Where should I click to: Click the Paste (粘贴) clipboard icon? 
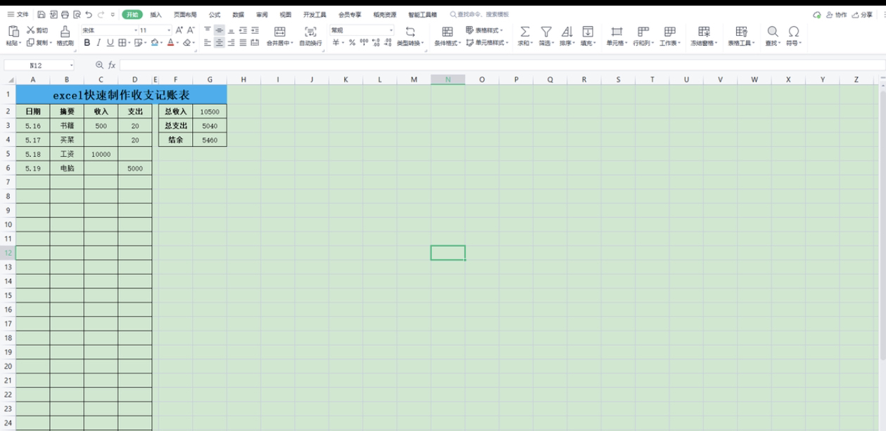point(13,31)
